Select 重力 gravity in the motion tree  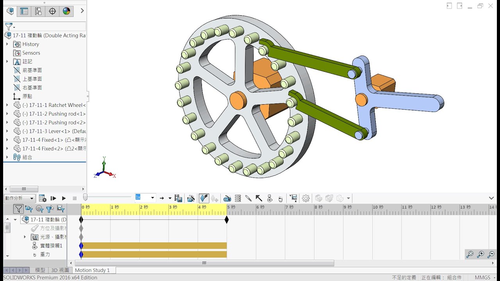(x=45, y=254)
